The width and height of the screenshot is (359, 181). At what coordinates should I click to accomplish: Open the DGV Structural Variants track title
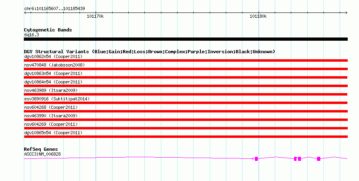click(x=150, y=52)
